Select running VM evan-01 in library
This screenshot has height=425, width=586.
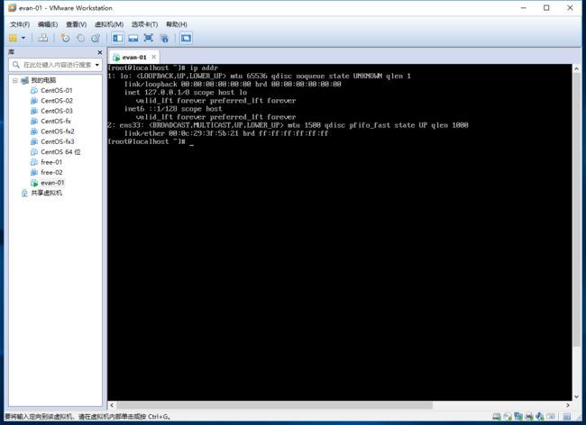click(x=52, y=183)
